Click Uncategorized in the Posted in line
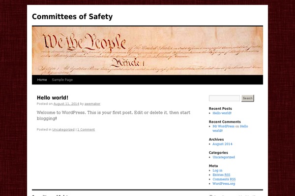The image size is (295, 196). [63, 129]
